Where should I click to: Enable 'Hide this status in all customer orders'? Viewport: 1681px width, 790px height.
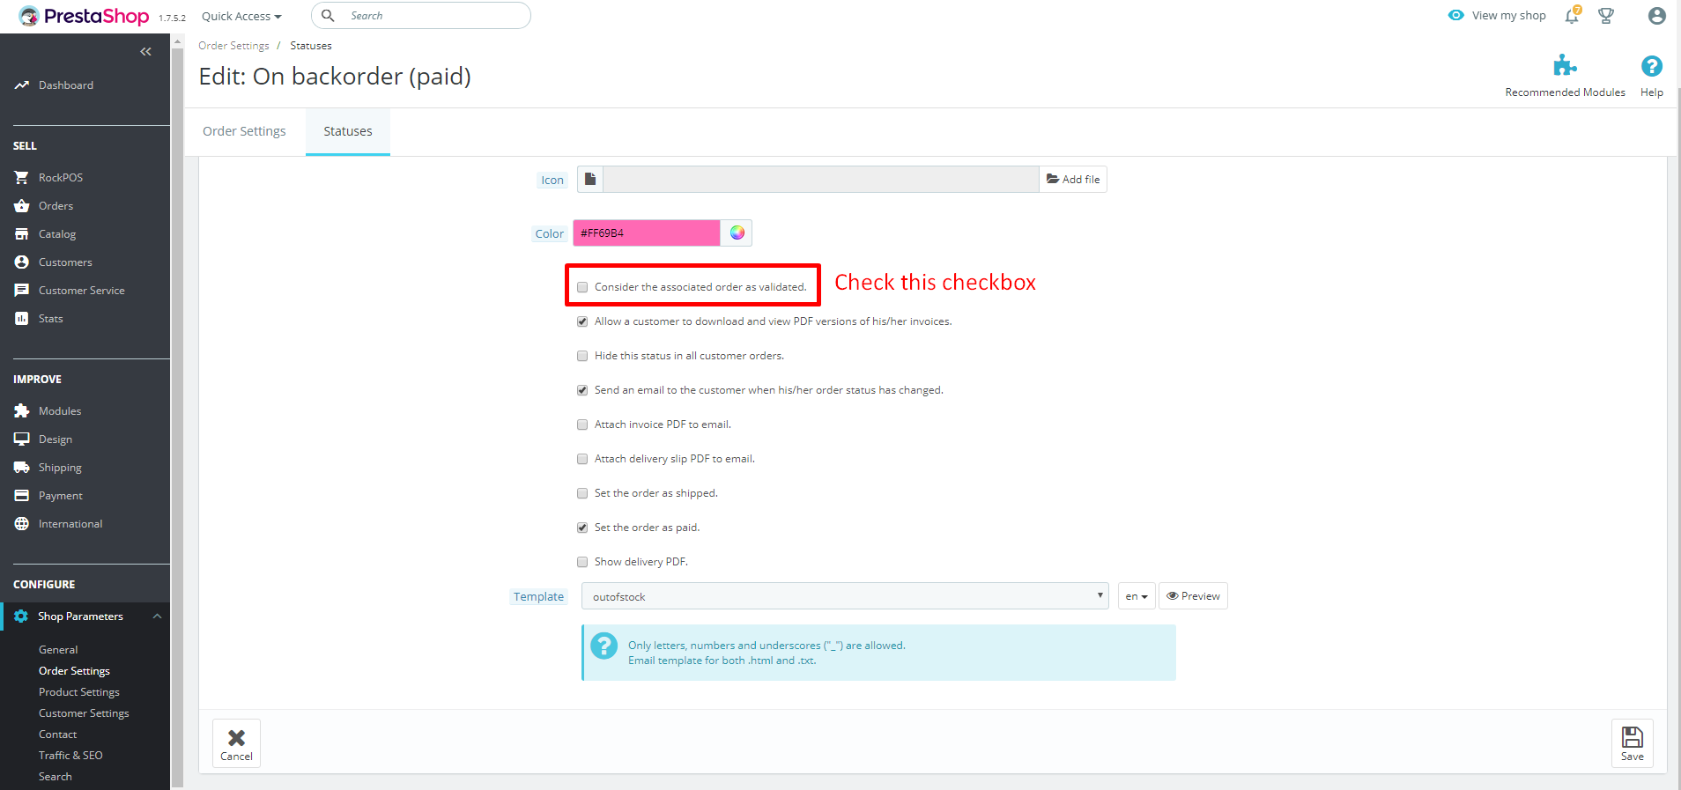582,356
